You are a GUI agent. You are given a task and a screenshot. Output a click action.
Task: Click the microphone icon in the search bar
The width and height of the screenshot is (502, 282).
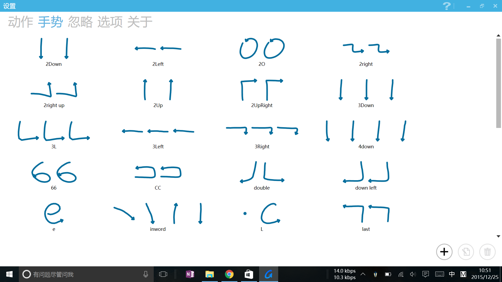pos(146,274)
